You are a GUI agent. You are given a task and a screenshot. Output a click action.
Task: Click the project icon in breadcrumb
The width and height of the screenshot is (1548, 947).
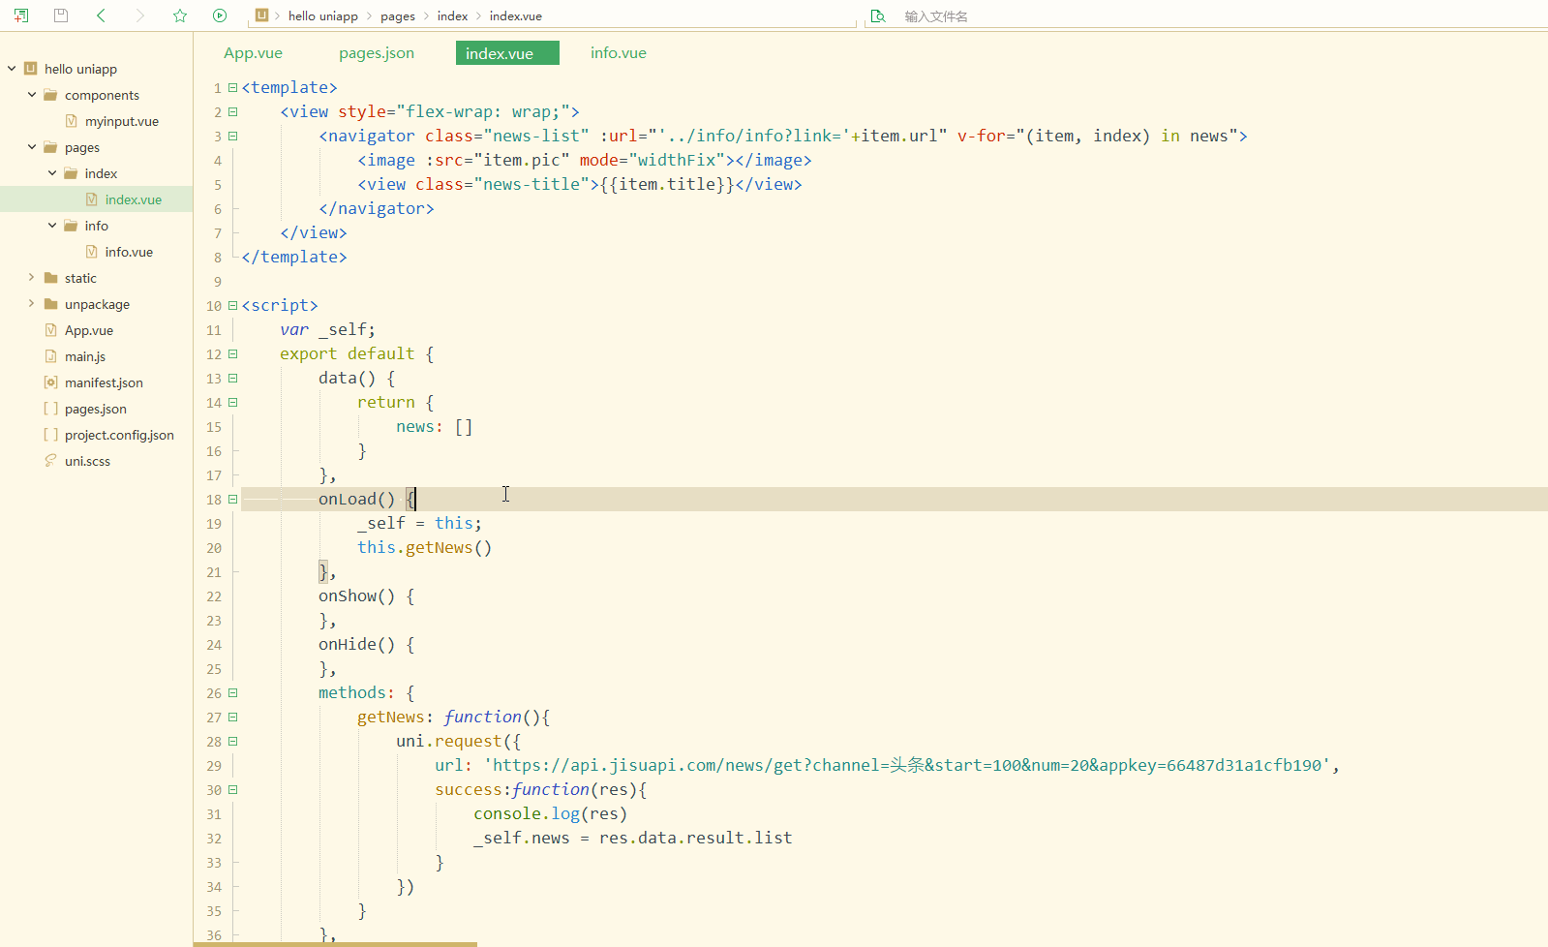tap(261, 15)
